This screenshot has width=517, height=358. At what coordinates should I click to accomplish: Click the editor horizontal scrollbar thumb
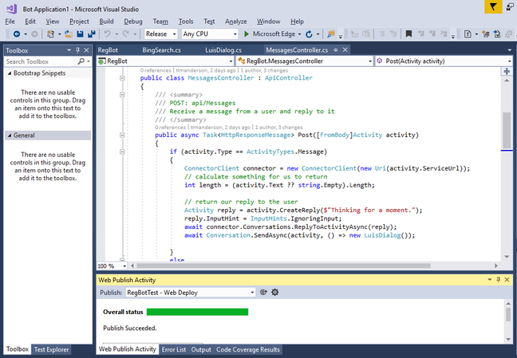pyautogui.click(x=283, y=266)
